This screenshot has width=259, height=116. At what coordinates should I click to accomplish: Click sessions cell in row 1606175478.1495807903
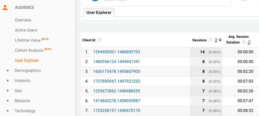pos(206,72)
